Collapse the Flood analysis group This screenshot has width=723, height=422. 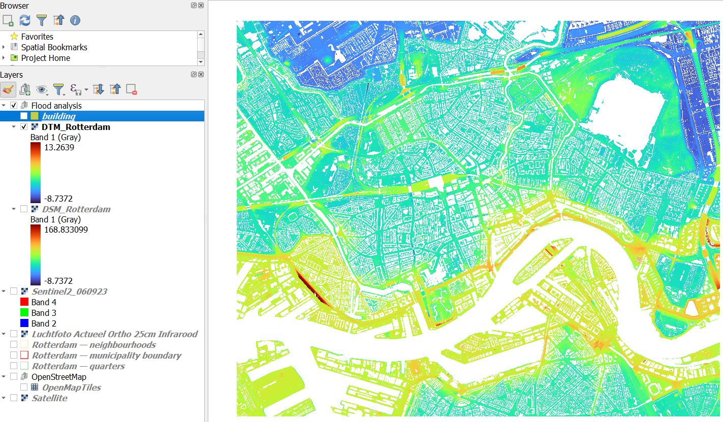pos(5,105)
